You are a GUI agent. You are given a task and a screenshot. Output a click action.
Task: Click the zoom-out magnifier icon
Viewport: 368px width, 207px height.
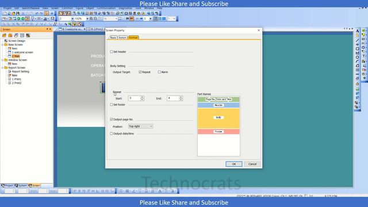pos(95,18)
